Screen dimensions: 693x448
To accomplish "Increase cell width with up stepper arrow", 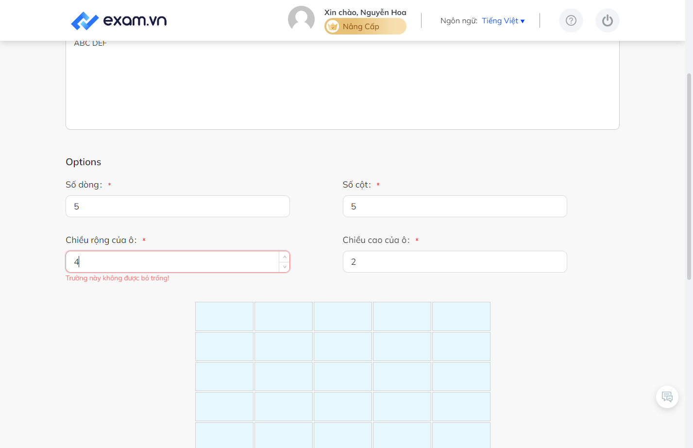I will (285, 257).
